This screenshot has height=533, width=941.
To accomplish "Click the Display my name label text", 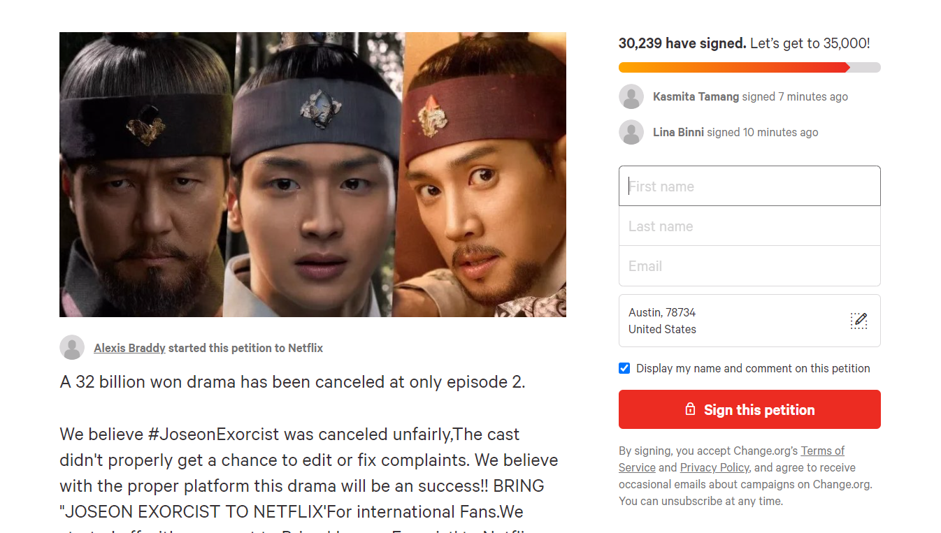I will 753,368.
